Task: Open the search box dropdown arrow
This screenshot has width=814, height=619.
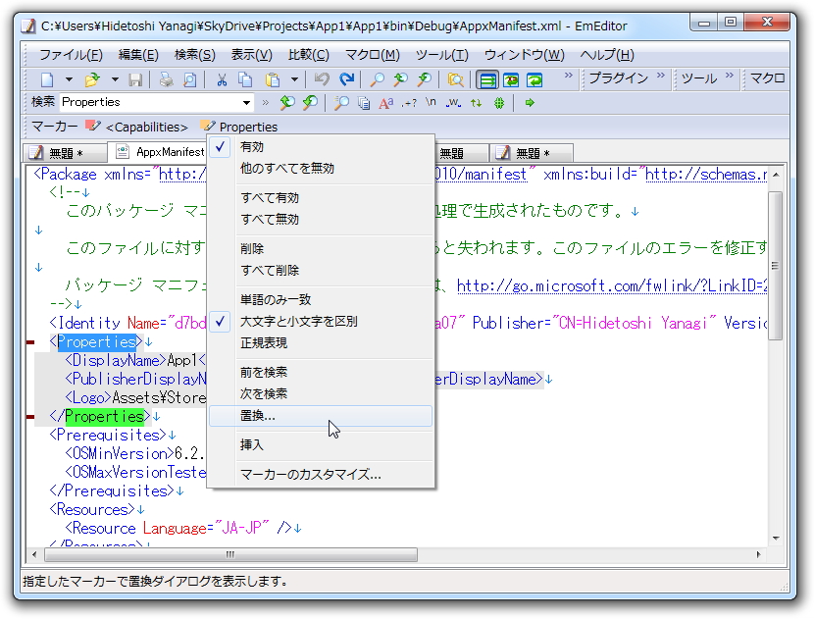Action: coord(246,103)
